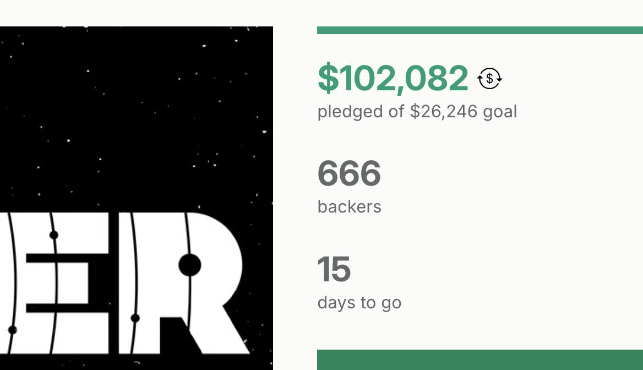The width and height of the screenshot is (643, 370).
Task: Click the word "goal" in pledge text
Action: pos(500,112)
